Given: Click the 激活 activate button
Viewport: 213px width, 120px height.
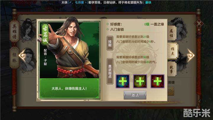Looking at the screenshot, I should point(135,95).
